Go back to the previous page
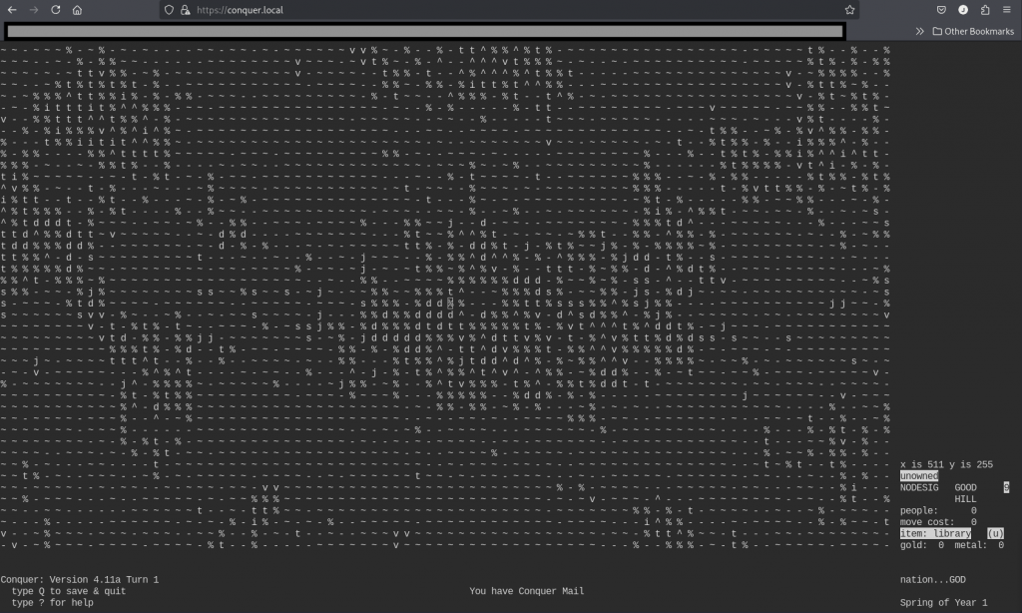Screen dimensions: 1022x613 [12, 9]
